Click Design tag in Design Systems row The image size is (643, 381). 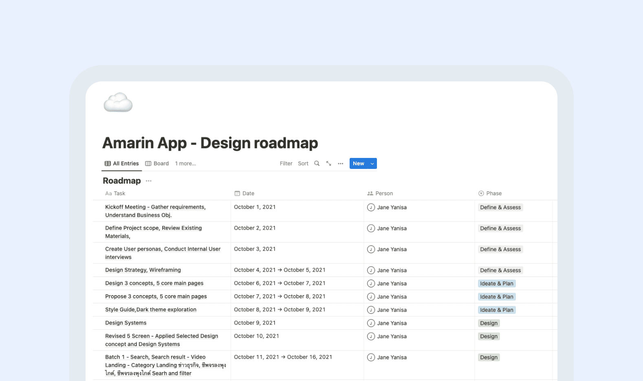[489, 323]
